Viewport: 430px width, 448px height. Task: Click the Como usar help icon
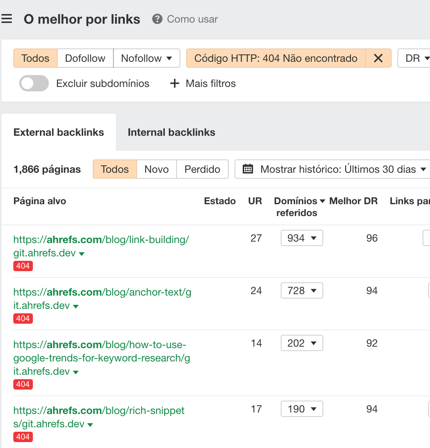pyautogui.click(x=157, y=19)
